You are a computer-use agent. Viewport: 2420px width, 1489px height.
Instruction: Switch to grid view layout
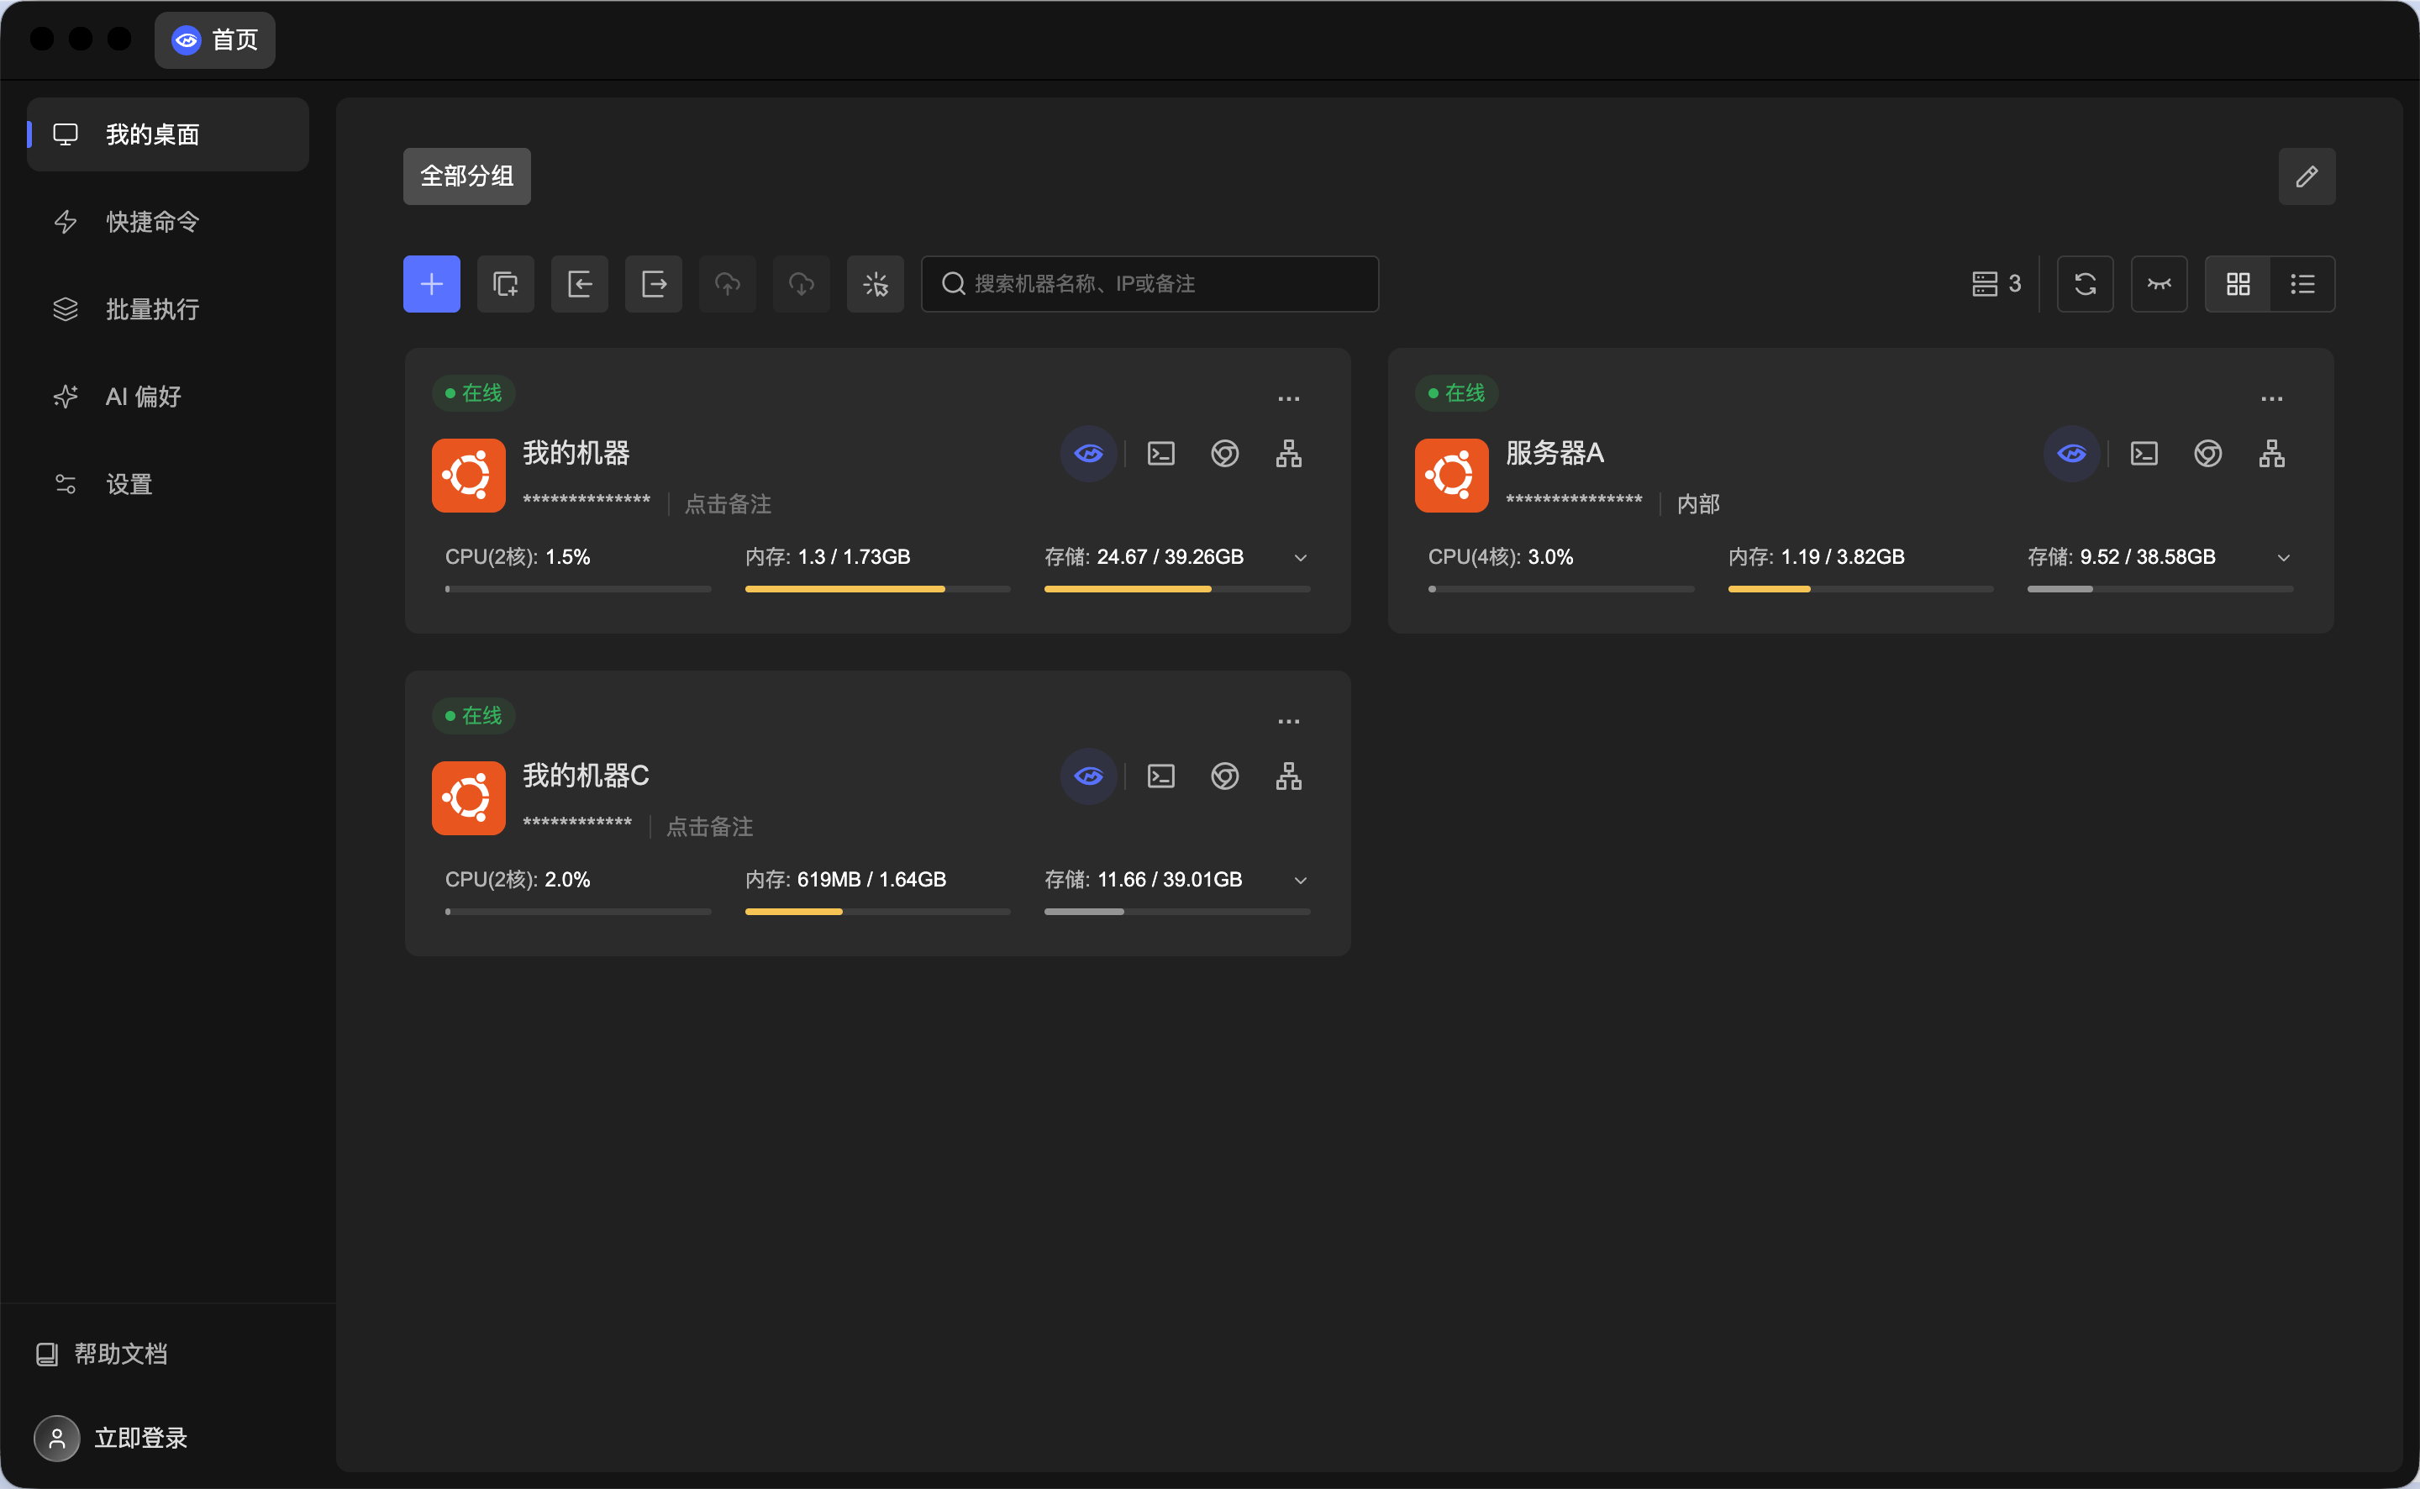2238,285
